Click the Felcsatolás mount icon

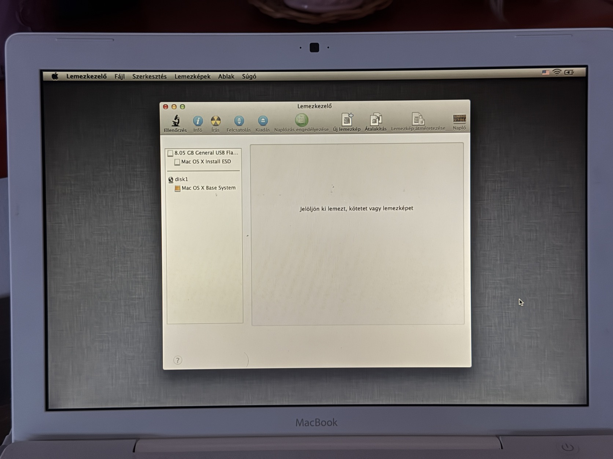[x=239, y=120]
